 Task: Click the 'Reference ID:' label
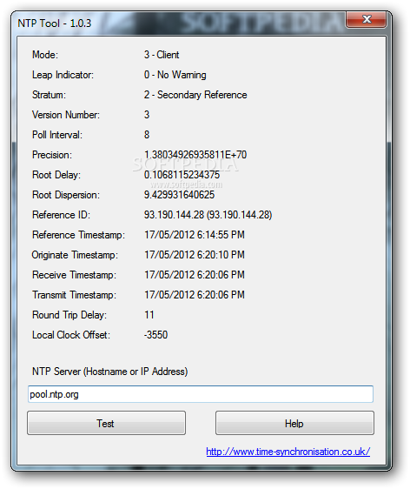[x=61, y=215]
